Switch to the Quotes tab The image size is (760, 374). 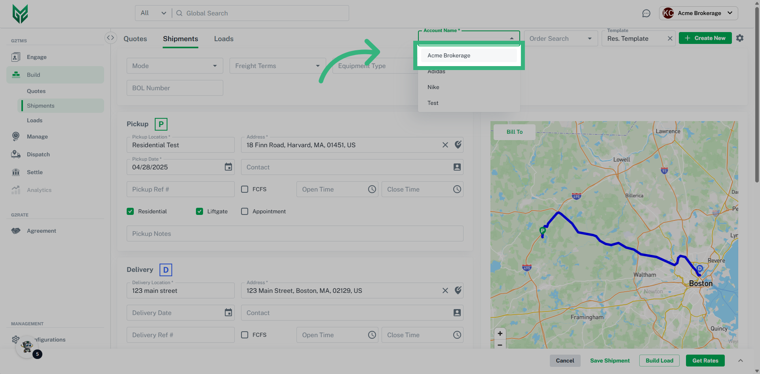pos(135,38)
